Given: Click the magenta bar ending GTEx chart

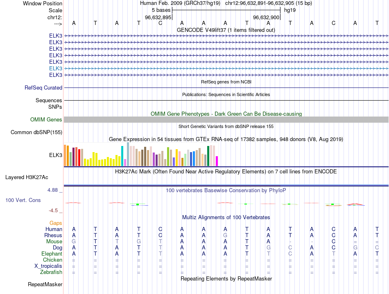Looking at the screenshot, I should tap(217, 161).
